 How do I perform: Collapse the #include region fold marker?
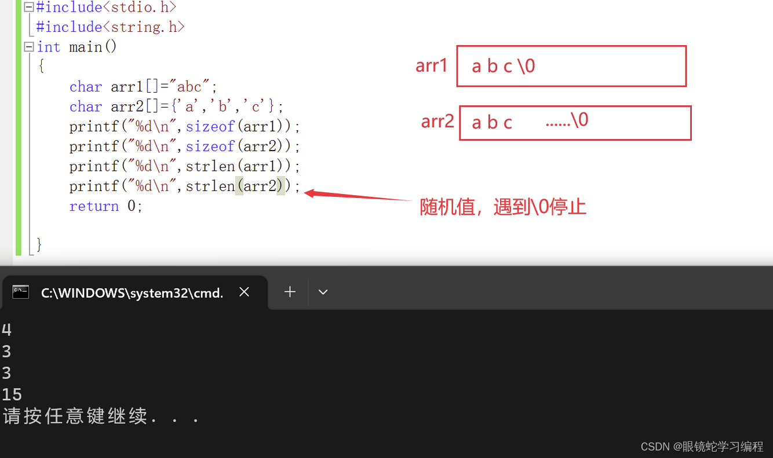[28, 7]
